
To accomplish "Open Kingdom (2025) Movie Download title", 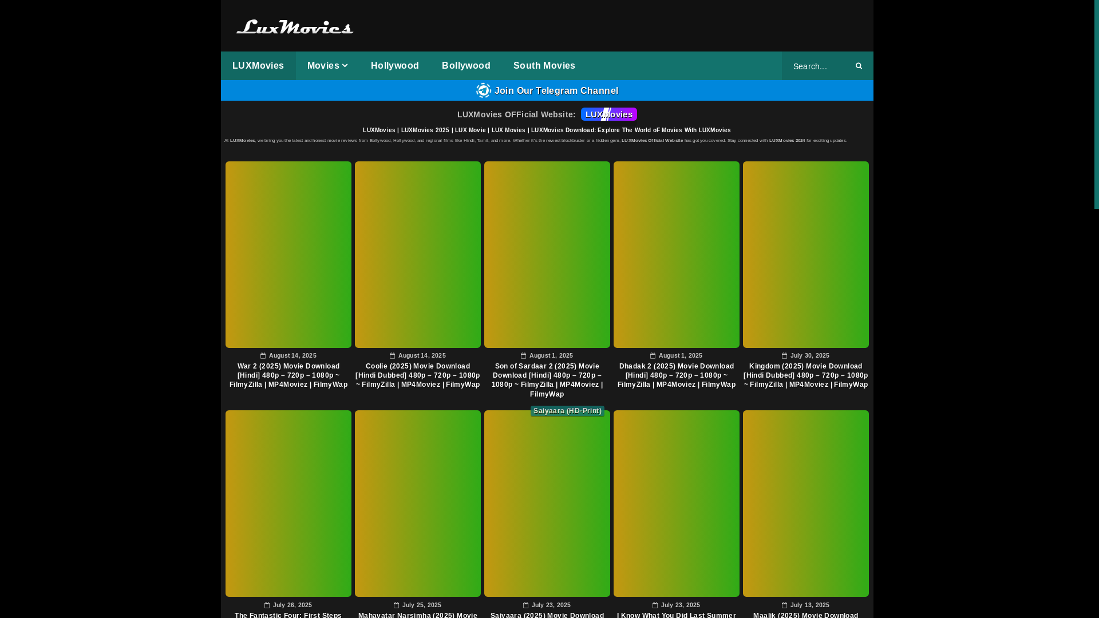I will tap(806, 375).
